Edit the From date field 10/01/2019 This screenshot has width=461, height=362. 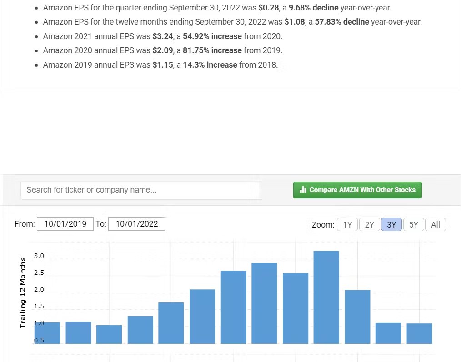65,224
